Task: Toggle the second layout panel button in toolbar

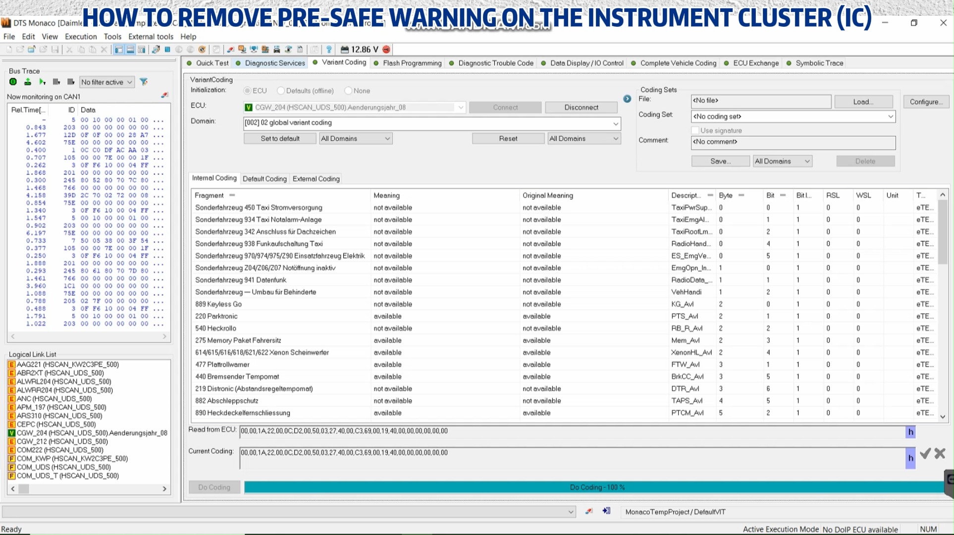Action: pyautogui.click(x=130, y=50)
